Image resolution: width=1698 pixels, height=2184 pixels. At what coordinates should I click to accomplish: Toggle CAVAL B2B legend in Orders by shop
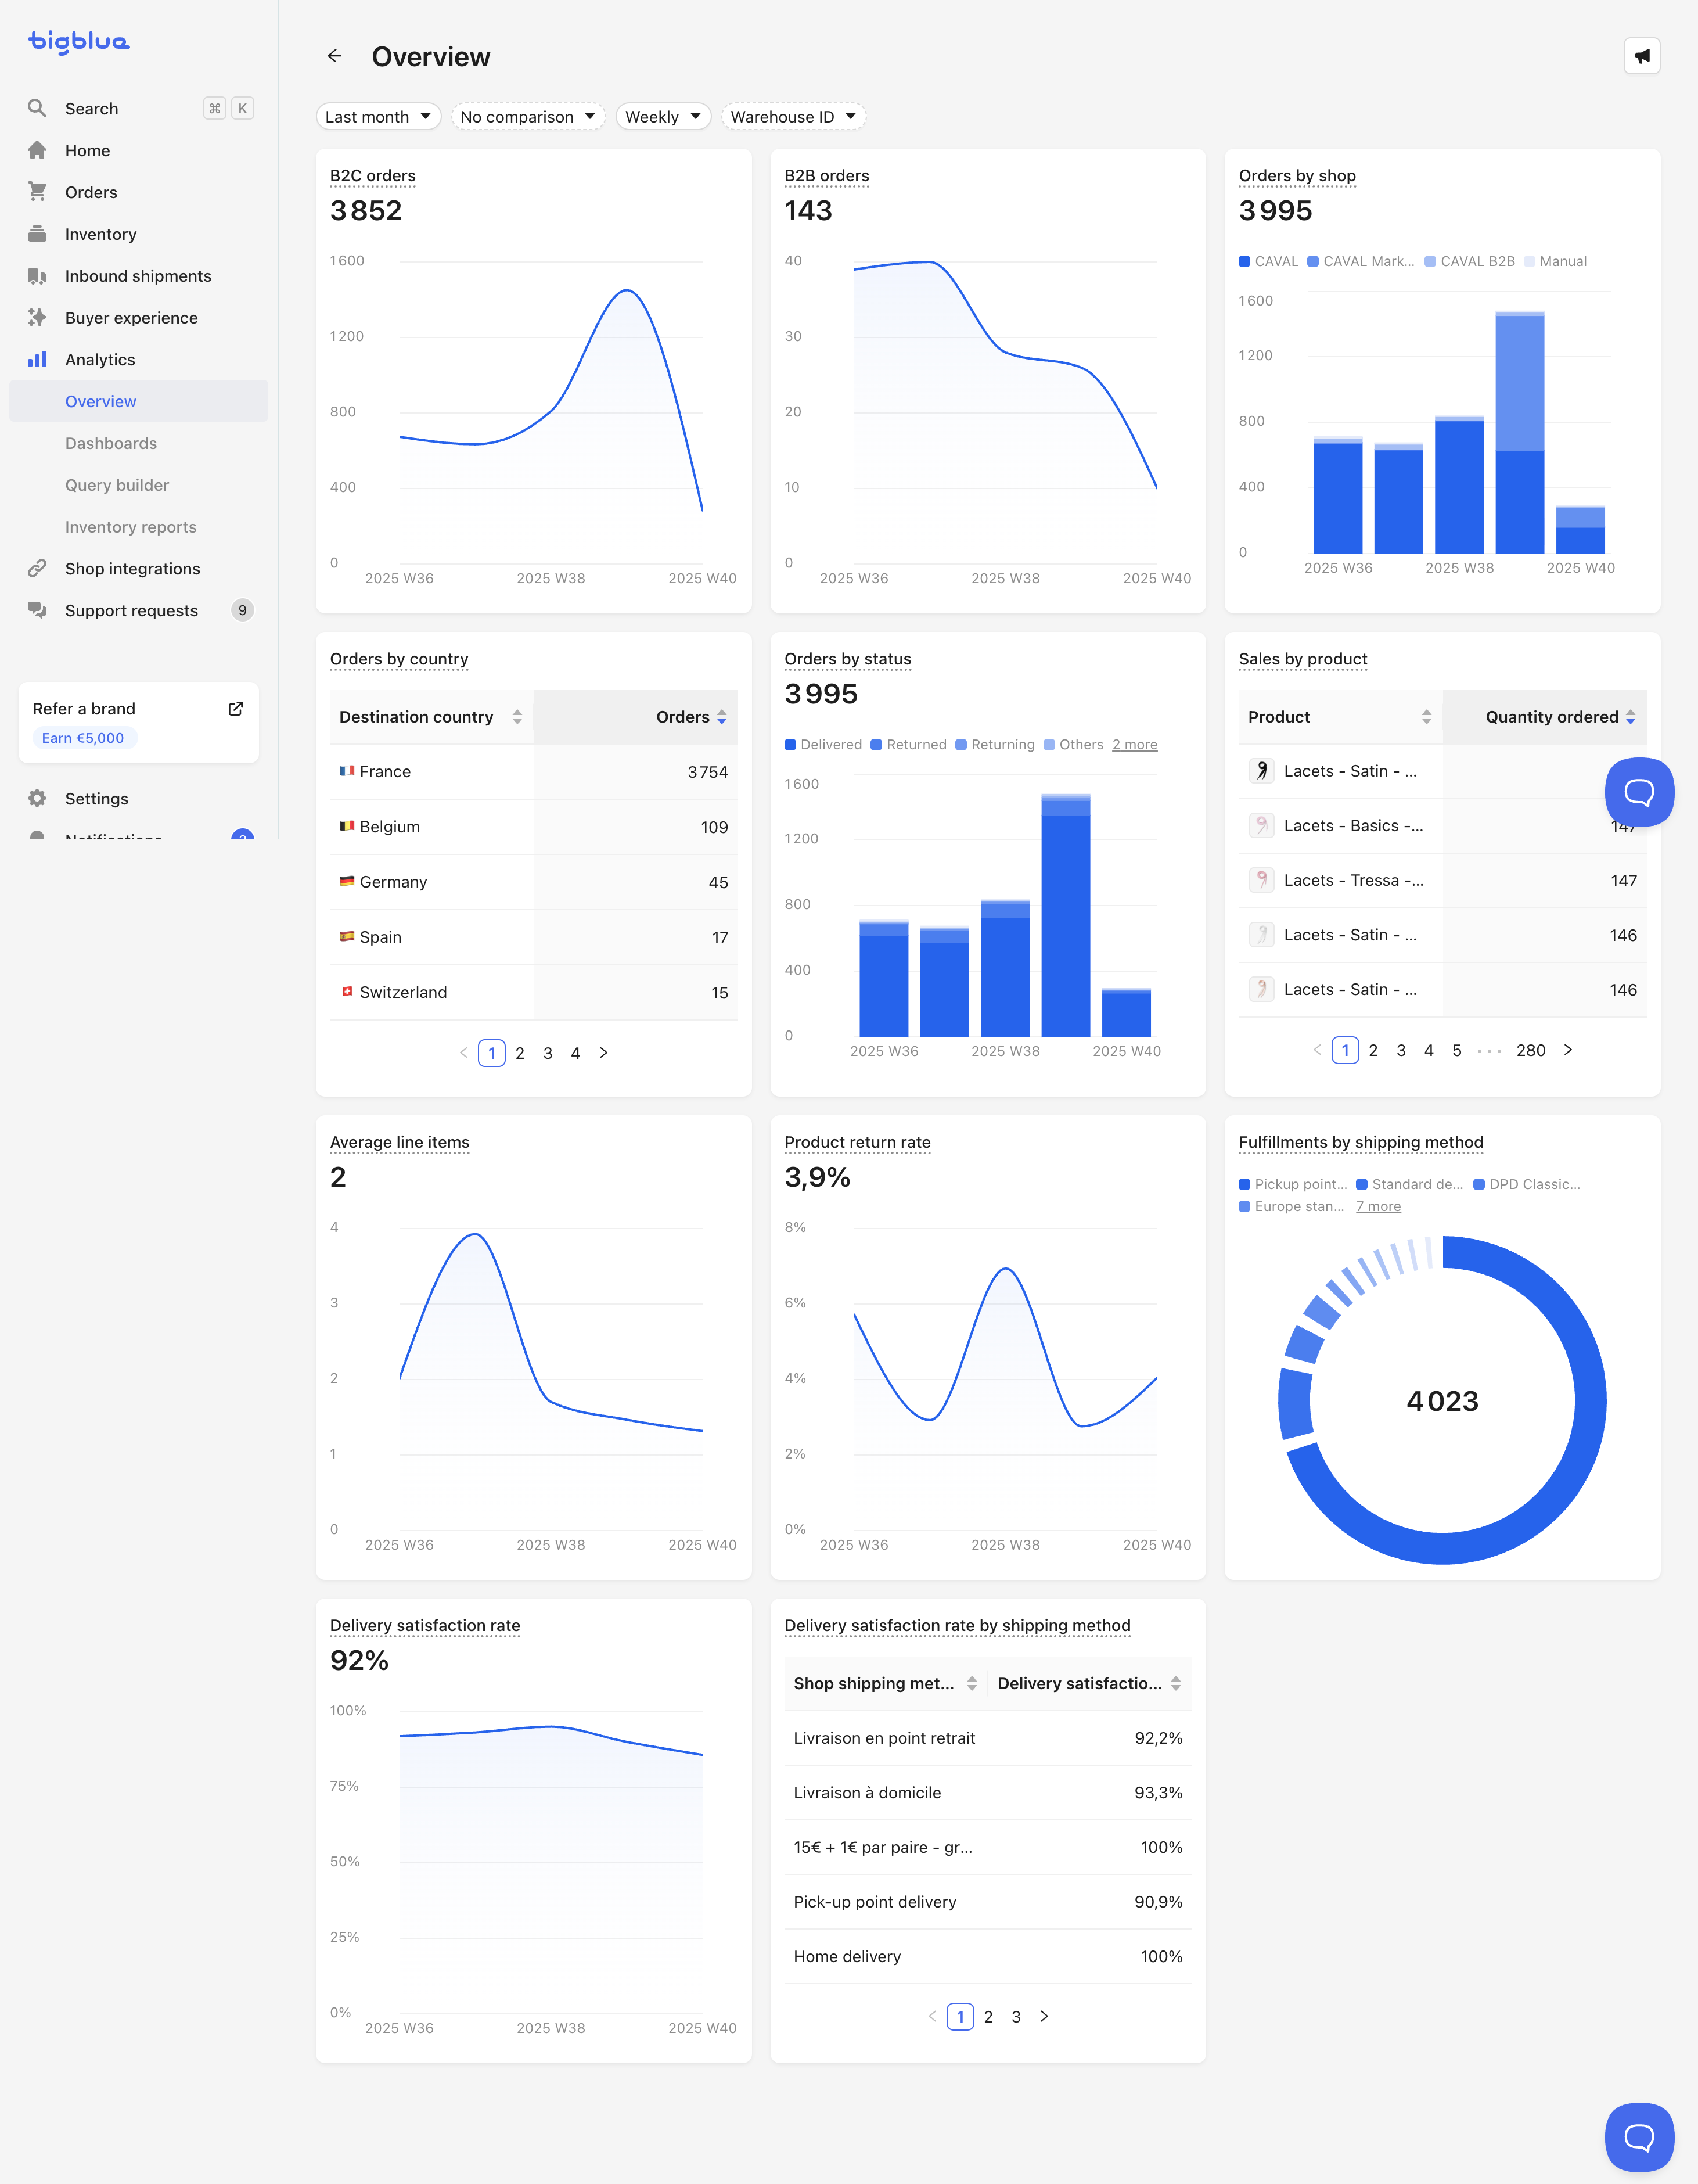pos(1469,261)
